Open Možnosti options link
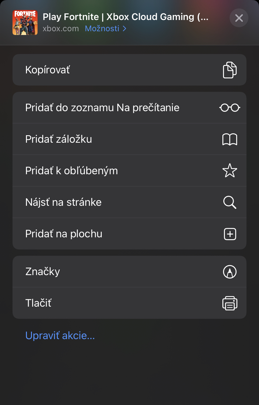The image size is (259, 405). tap(102, 29)
